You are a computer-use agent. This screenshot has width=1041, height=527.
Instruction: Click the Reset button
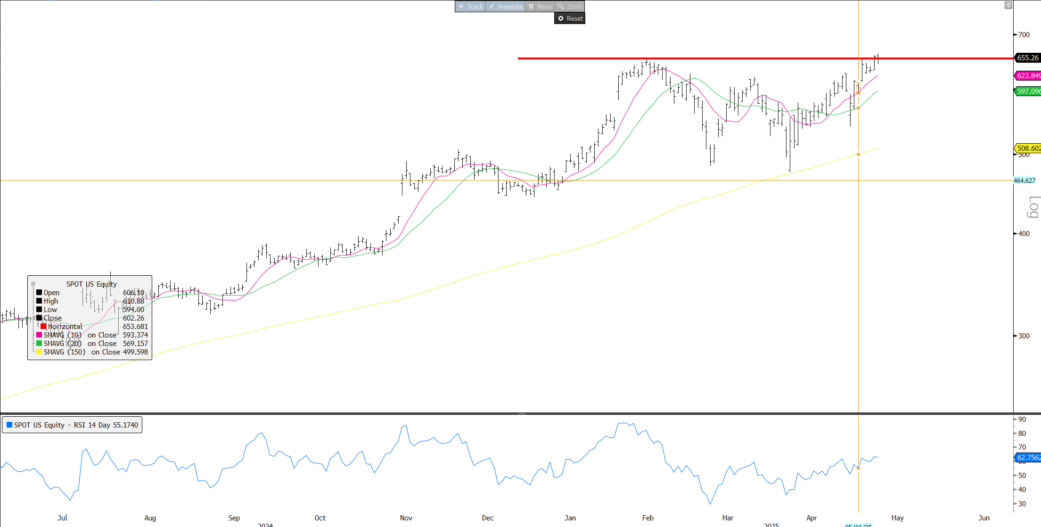coord(570,18)
